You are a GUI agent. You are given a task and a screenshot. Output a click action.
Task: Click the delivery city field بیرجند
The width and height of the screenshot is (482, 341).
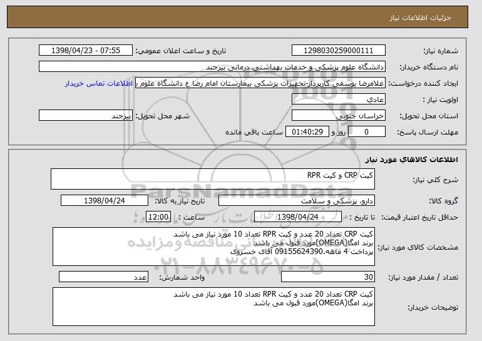pos(86,116)
